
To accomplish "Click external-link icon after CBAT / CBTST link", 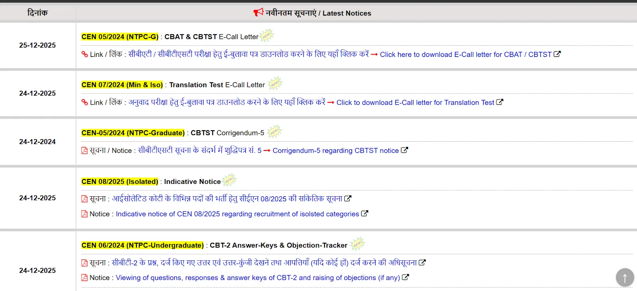I will pos(557,54).
